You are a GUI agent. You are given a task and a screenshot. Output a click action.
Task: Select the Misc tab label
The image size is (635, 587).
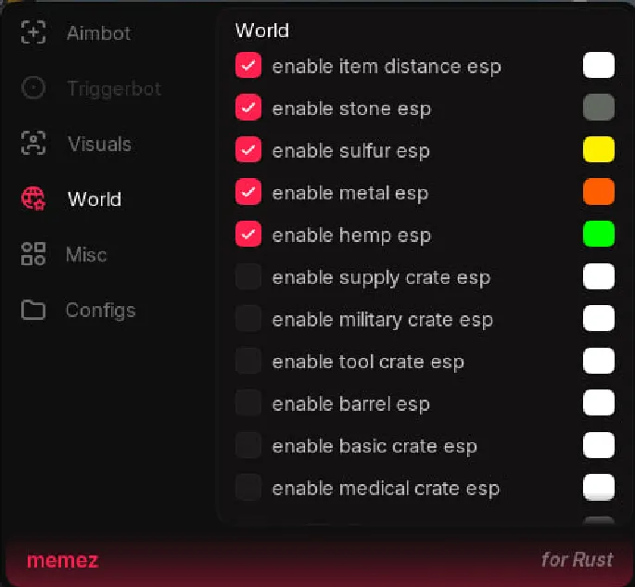(86, 254)
